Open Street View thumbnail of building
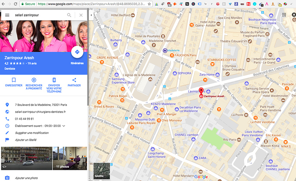Screen dimensions: 296x181 pos(27,158)
